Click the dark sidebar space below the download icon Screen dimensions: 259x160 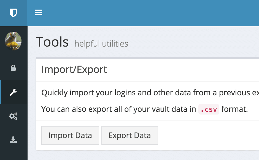pos(13,154)
